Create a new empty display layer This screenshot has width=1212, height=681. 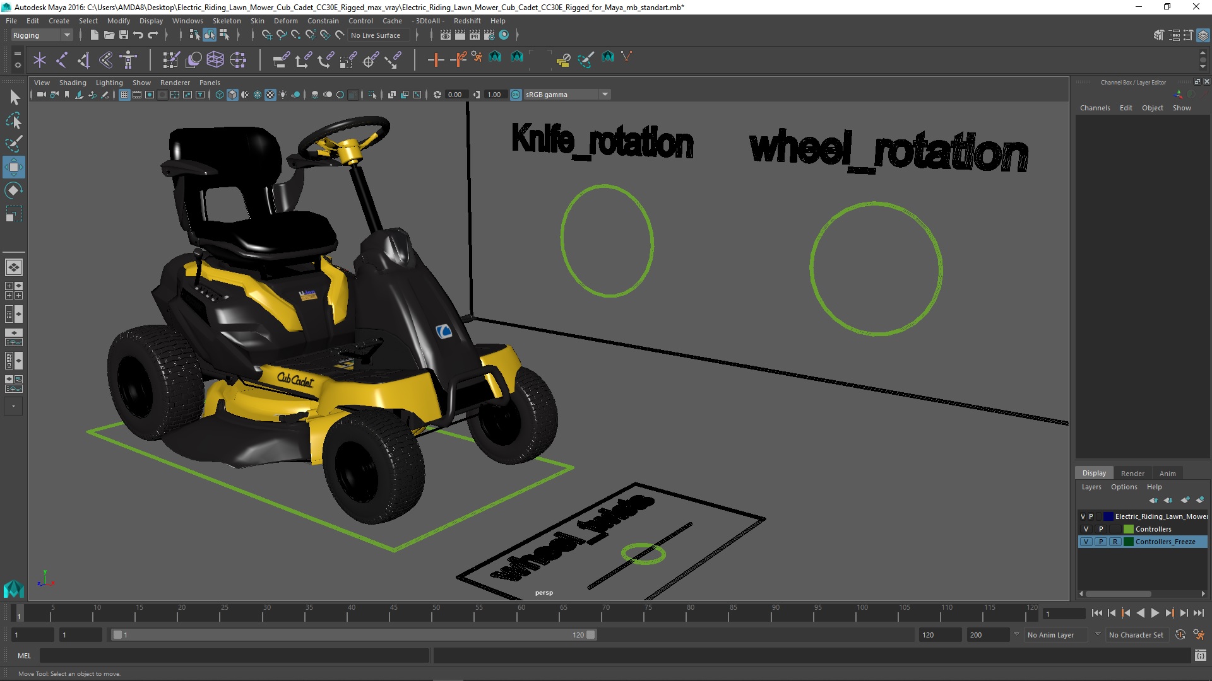(1185, 500)
